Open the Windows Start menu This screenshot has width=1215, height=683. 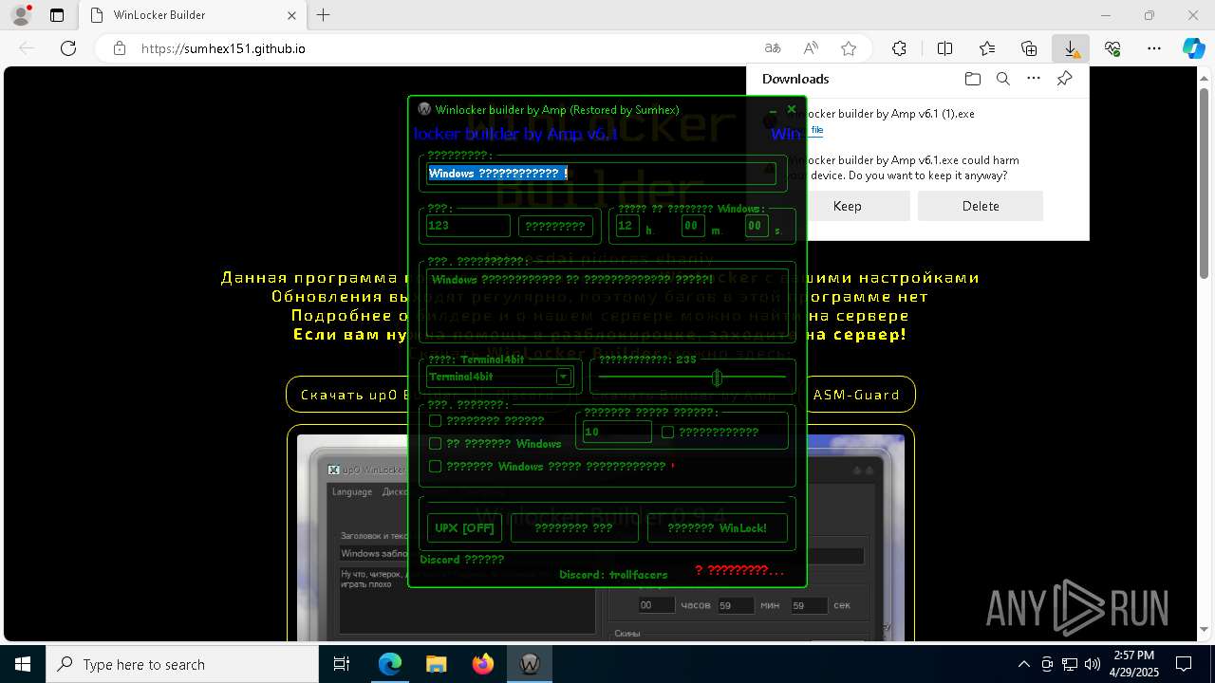pyautogui.click(x=23, y=664)
